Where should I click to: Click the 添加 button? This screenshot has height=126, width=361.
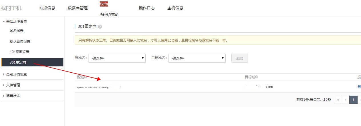tap(239, 58)
